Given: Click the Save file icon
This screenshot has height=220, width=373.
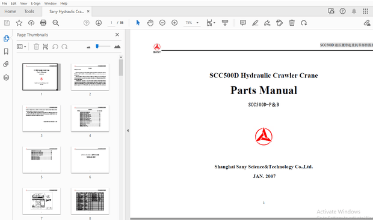Looking at the screenshot, I should click(7, 23).
